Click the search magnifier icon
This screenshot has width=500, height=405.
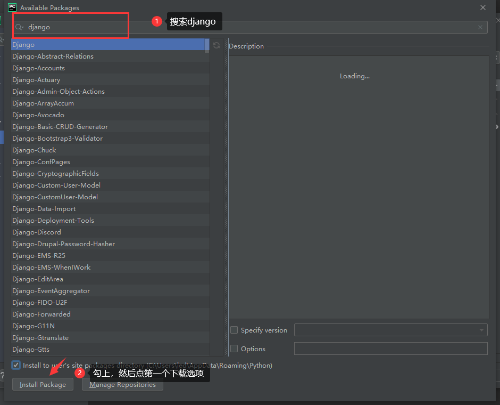[x=19, y=27]
